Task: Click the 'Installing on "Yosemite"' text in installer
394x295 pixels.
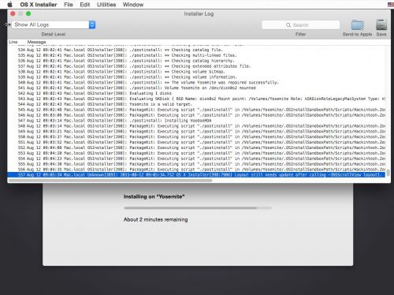Action: pyautogui.click(x=154, y=196)
